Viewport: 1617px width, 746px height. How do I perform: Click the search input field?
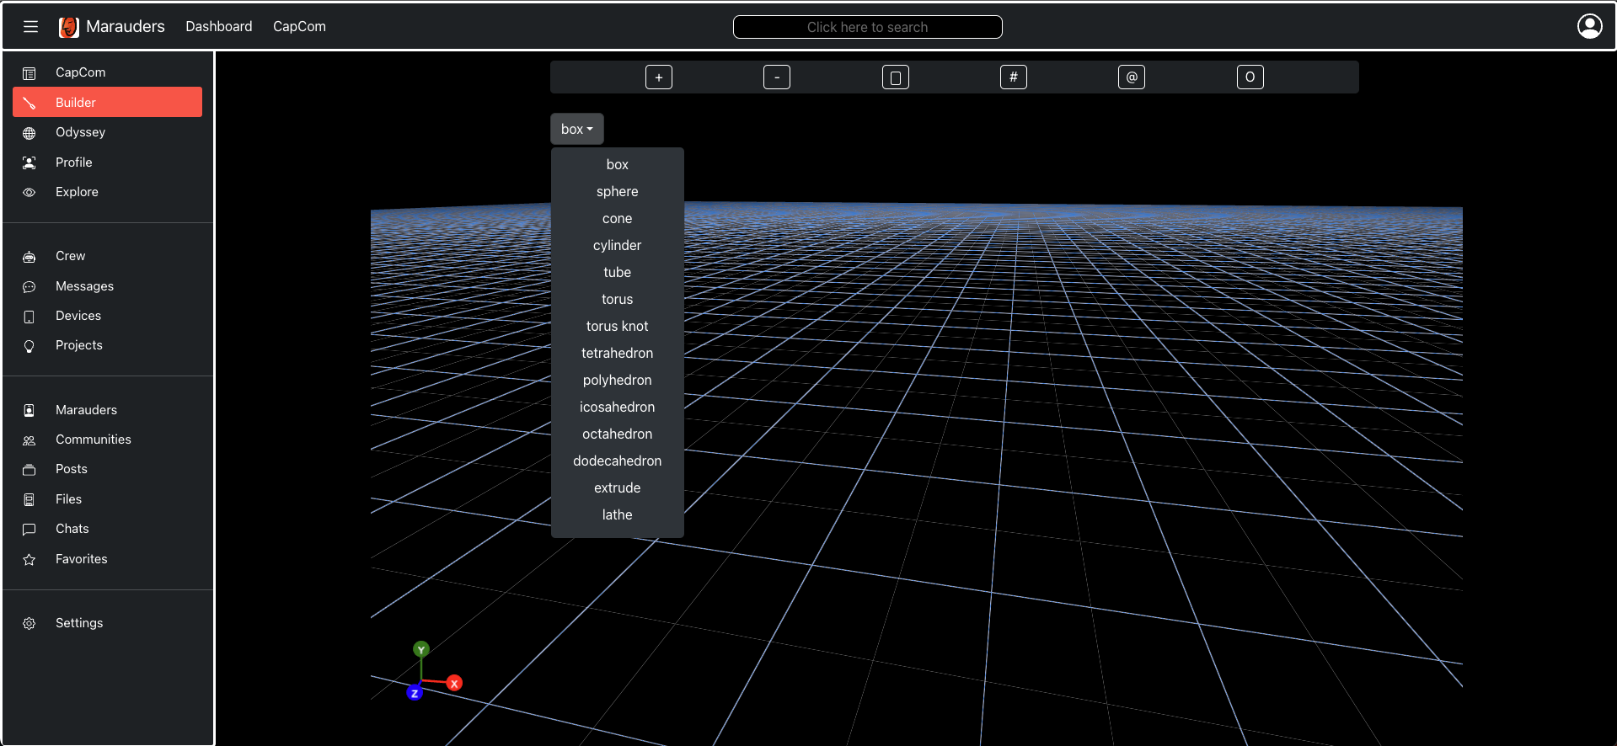tap(867, 27)
